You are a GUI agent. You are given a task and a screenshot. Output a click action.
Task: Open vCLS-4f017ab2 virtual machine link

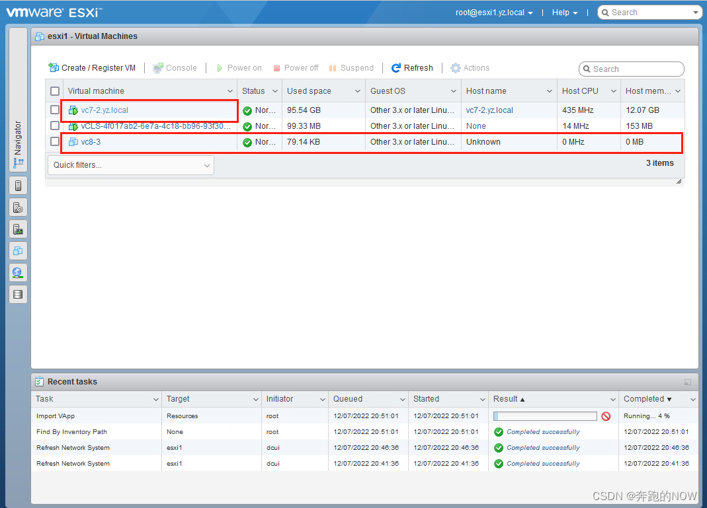[155, 126]
